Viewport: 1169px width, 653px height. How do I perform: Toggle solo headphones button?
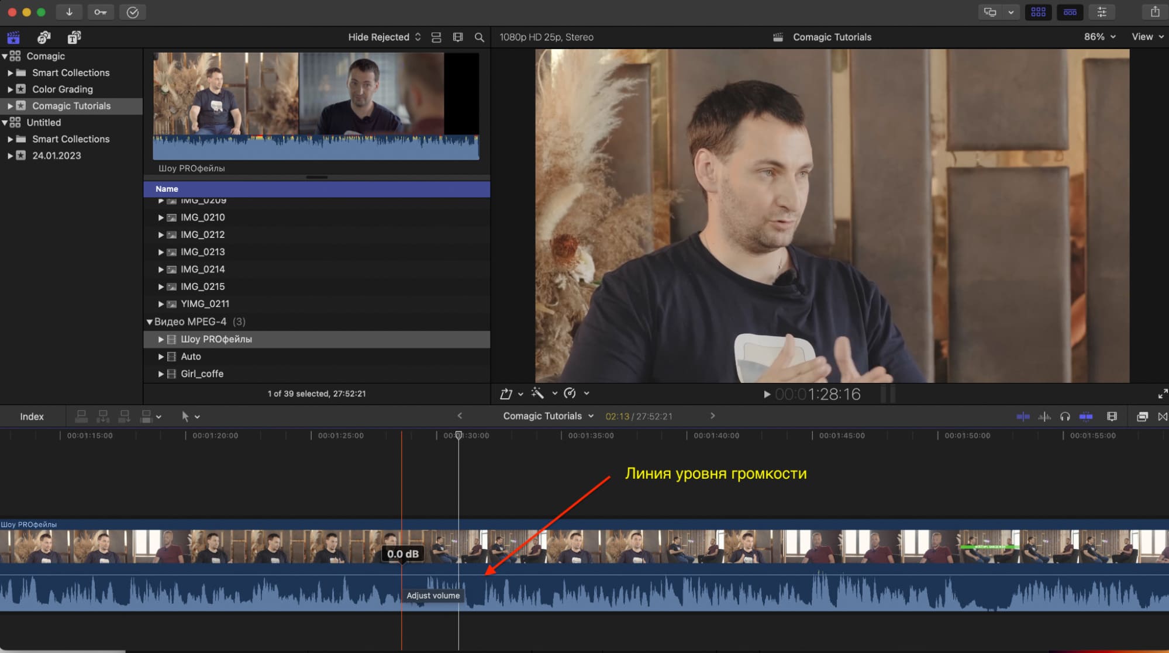(x=1065, y=416)
